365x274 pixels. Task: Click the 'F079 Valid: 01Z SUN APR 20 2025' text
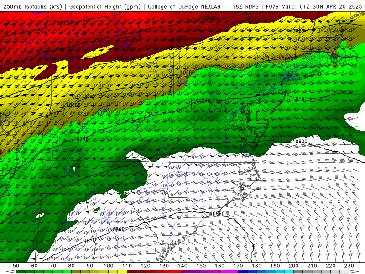[314, 6]
